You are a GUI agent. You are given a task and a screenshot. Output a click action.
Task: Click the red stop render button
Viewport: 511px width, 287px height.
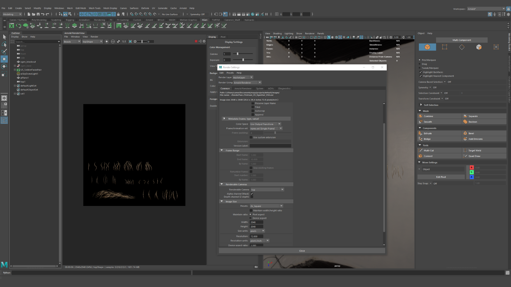196,41
